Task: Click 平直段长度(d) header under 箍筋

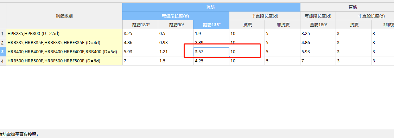Action: pos(265,16)
